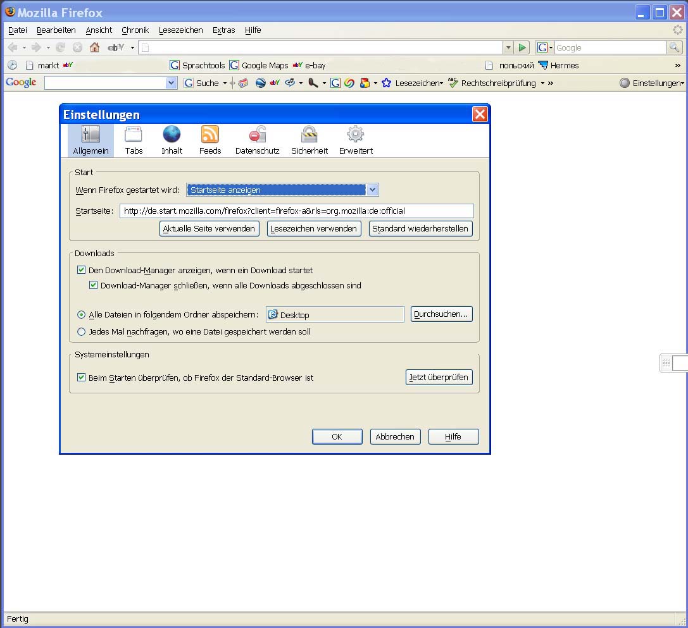The width and height of the screenshot is (688, 628).
Task: Open the Extras menu
Action: (224, 30)
